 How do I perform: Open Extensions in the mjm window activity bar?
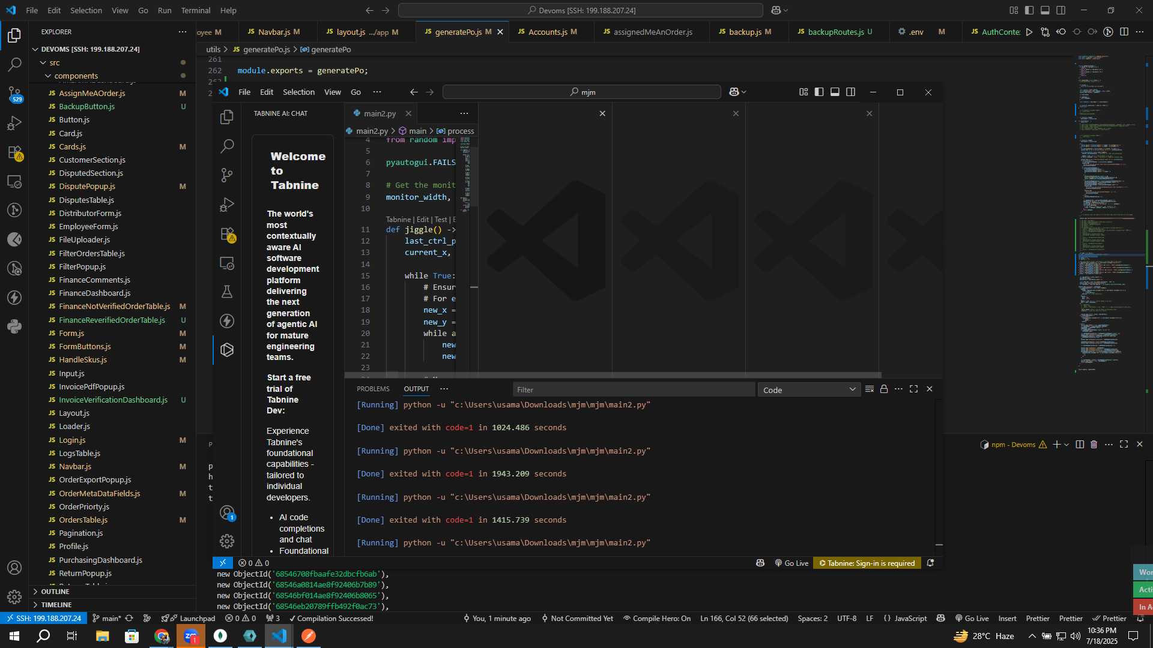227,234
